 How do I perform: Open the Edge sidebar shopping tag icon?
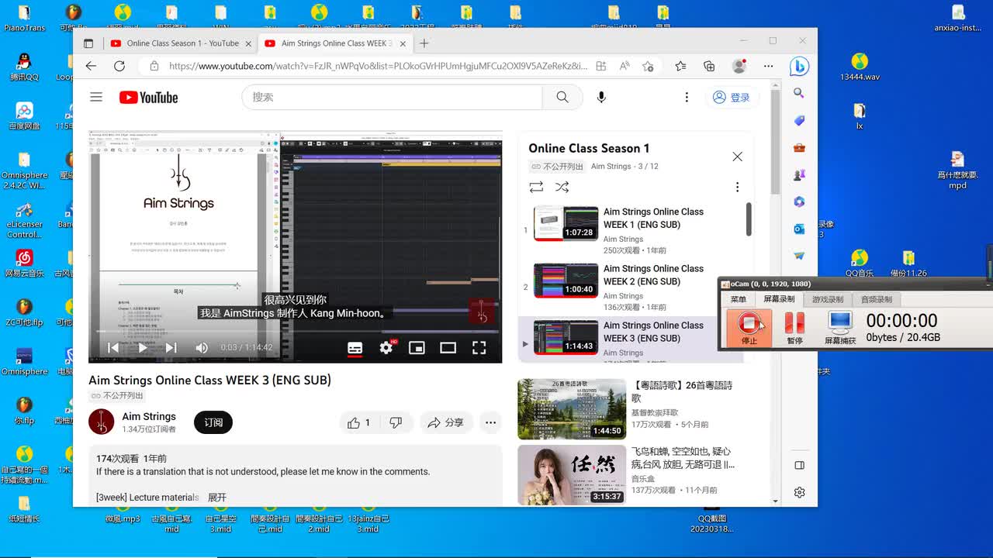(x=799, y=120)
